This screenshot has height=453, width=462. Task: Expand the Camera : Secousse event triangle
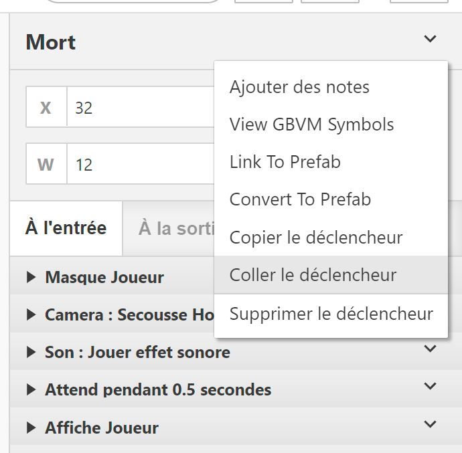tap(31, 314)
